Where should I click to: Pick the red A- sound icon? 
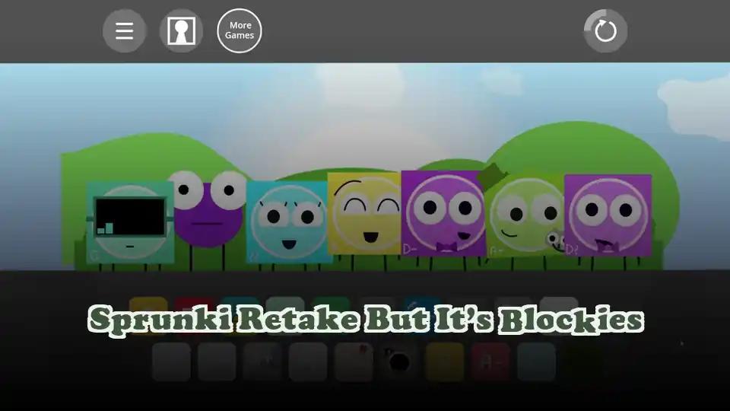pos(490,362)
